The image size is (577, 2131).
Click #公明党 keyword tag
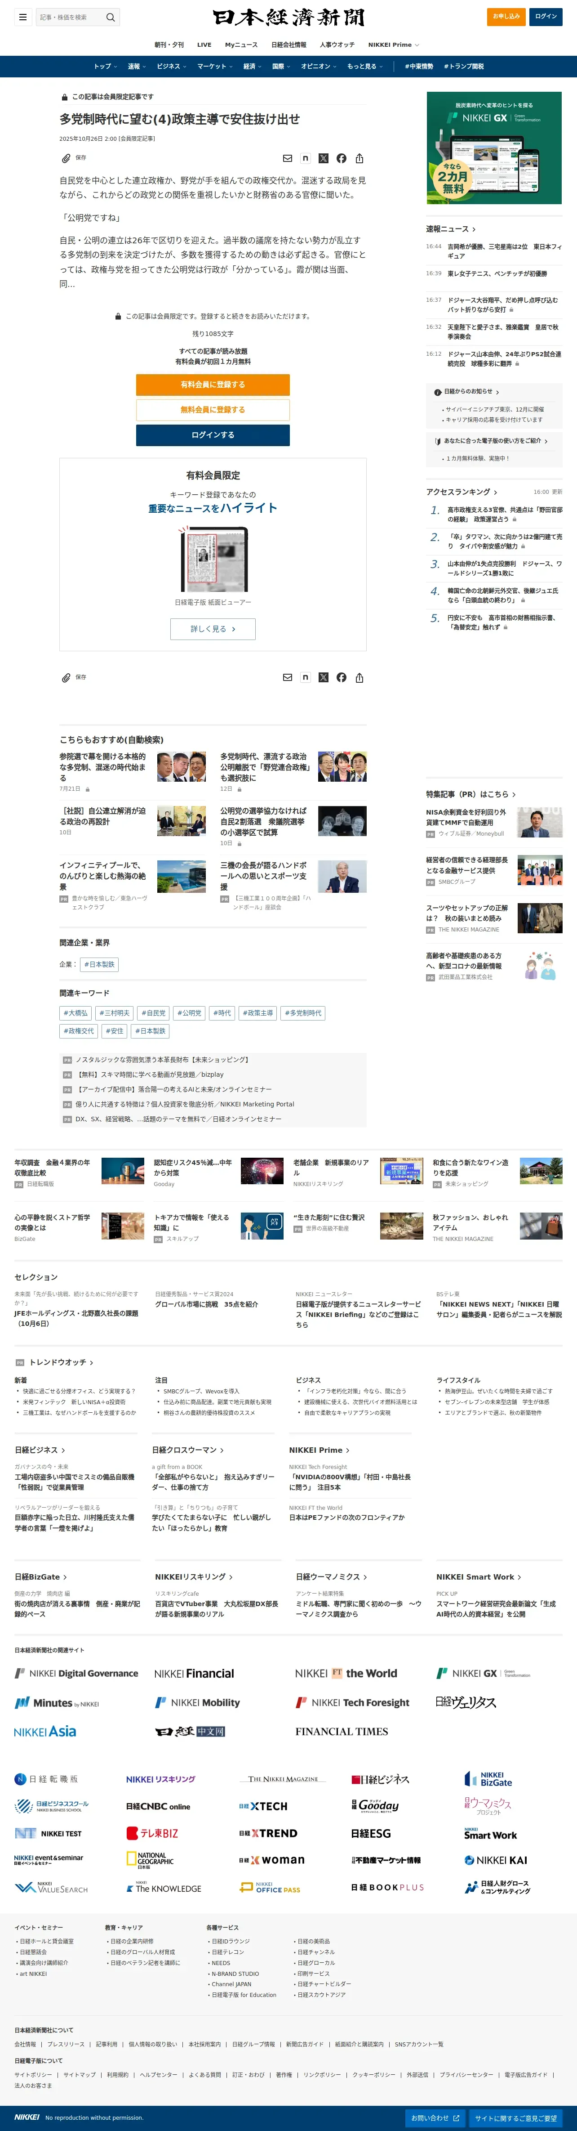point(189,1013)
